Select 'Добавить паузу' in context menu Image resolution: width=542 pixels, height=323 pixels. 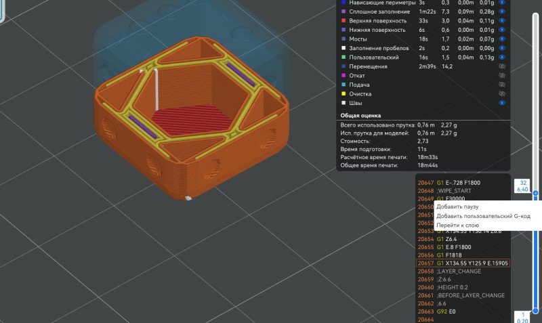[457, 207]
